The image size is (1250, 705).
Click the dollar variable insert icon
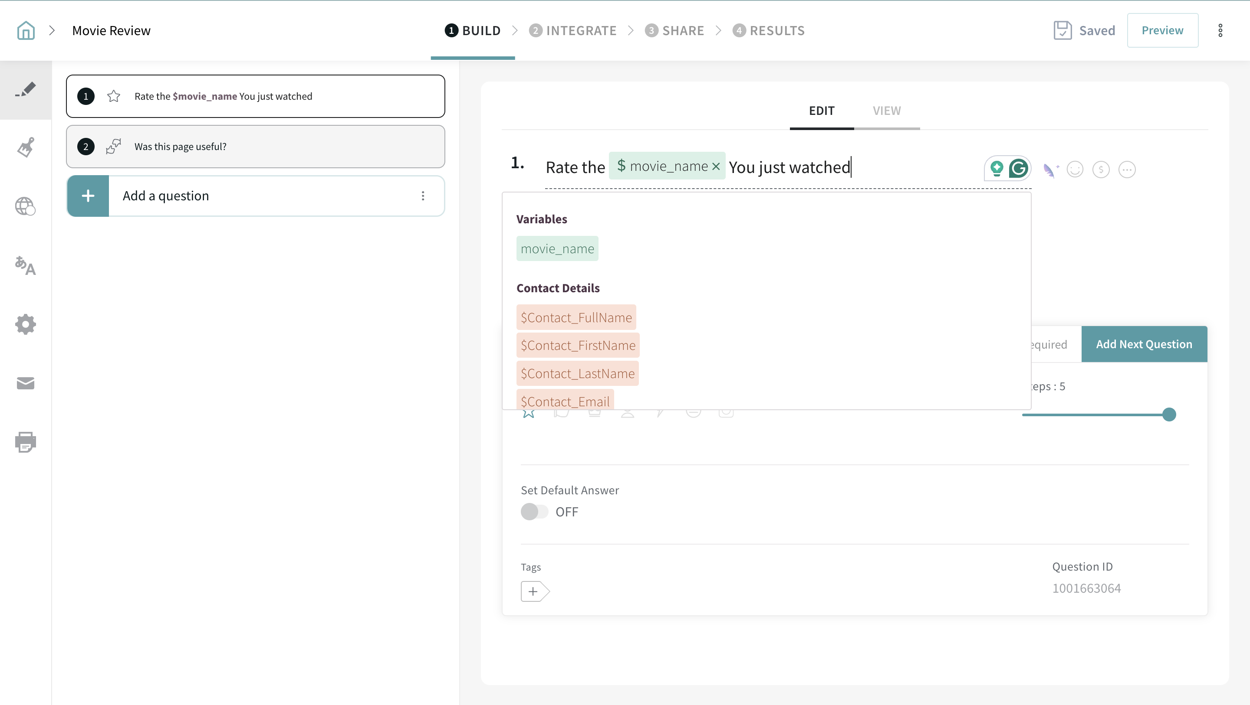pyautogui.click(x=1101, y=169)
